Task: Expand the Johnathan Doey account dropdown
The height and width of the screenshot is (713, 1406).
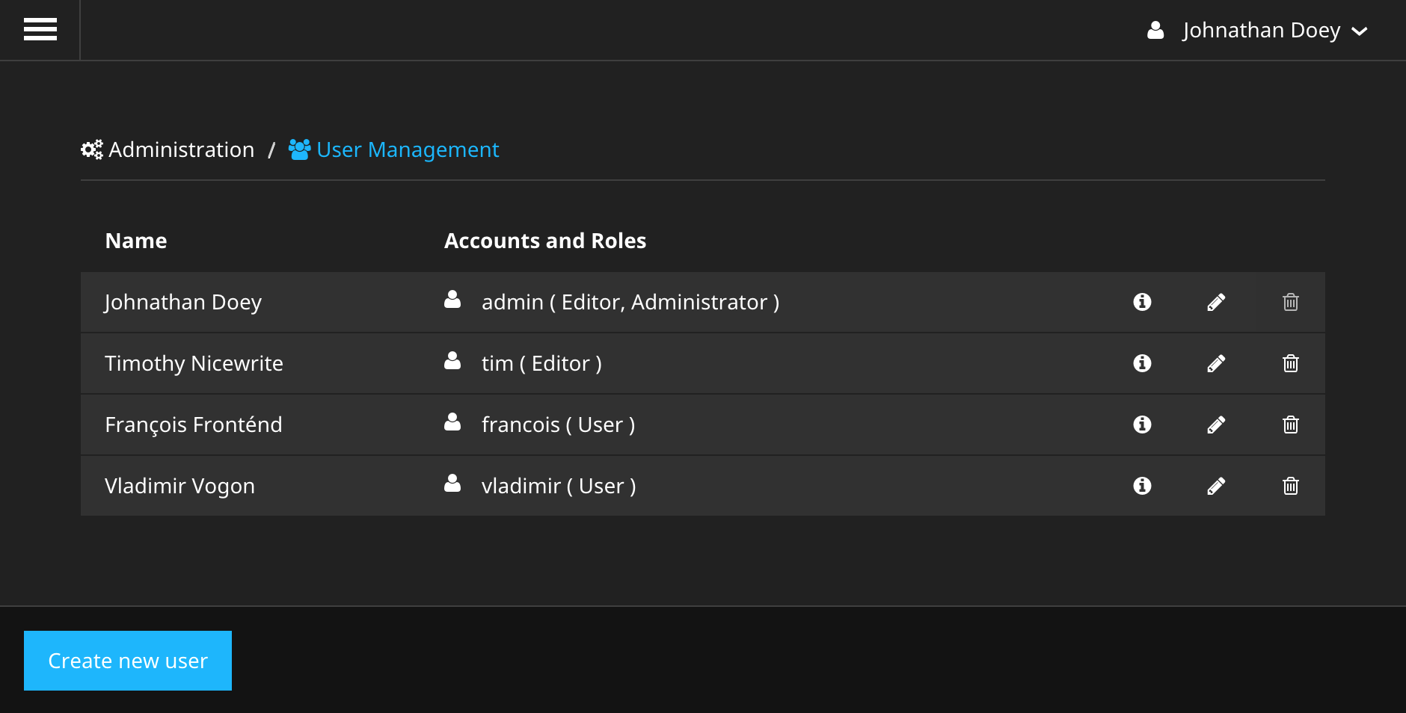Action: click(1258, 30)
